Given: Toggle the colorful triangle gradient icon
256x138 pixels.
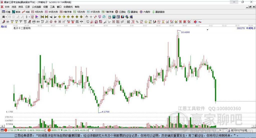Looking at the screenshot, I should (37, 17).
